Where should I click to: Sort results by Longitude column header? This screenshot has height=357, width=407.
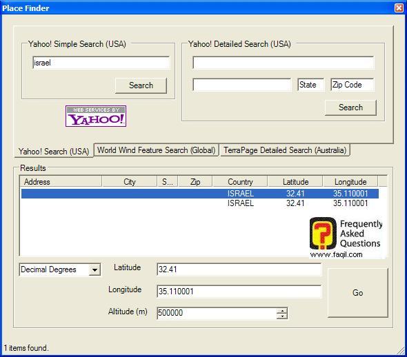350,181
